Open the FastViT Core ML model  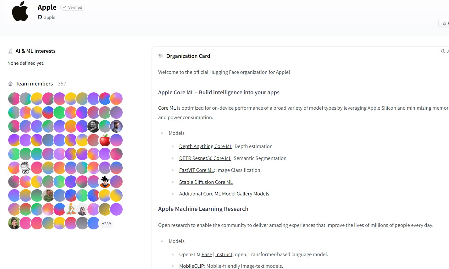(x=196, y=170)
